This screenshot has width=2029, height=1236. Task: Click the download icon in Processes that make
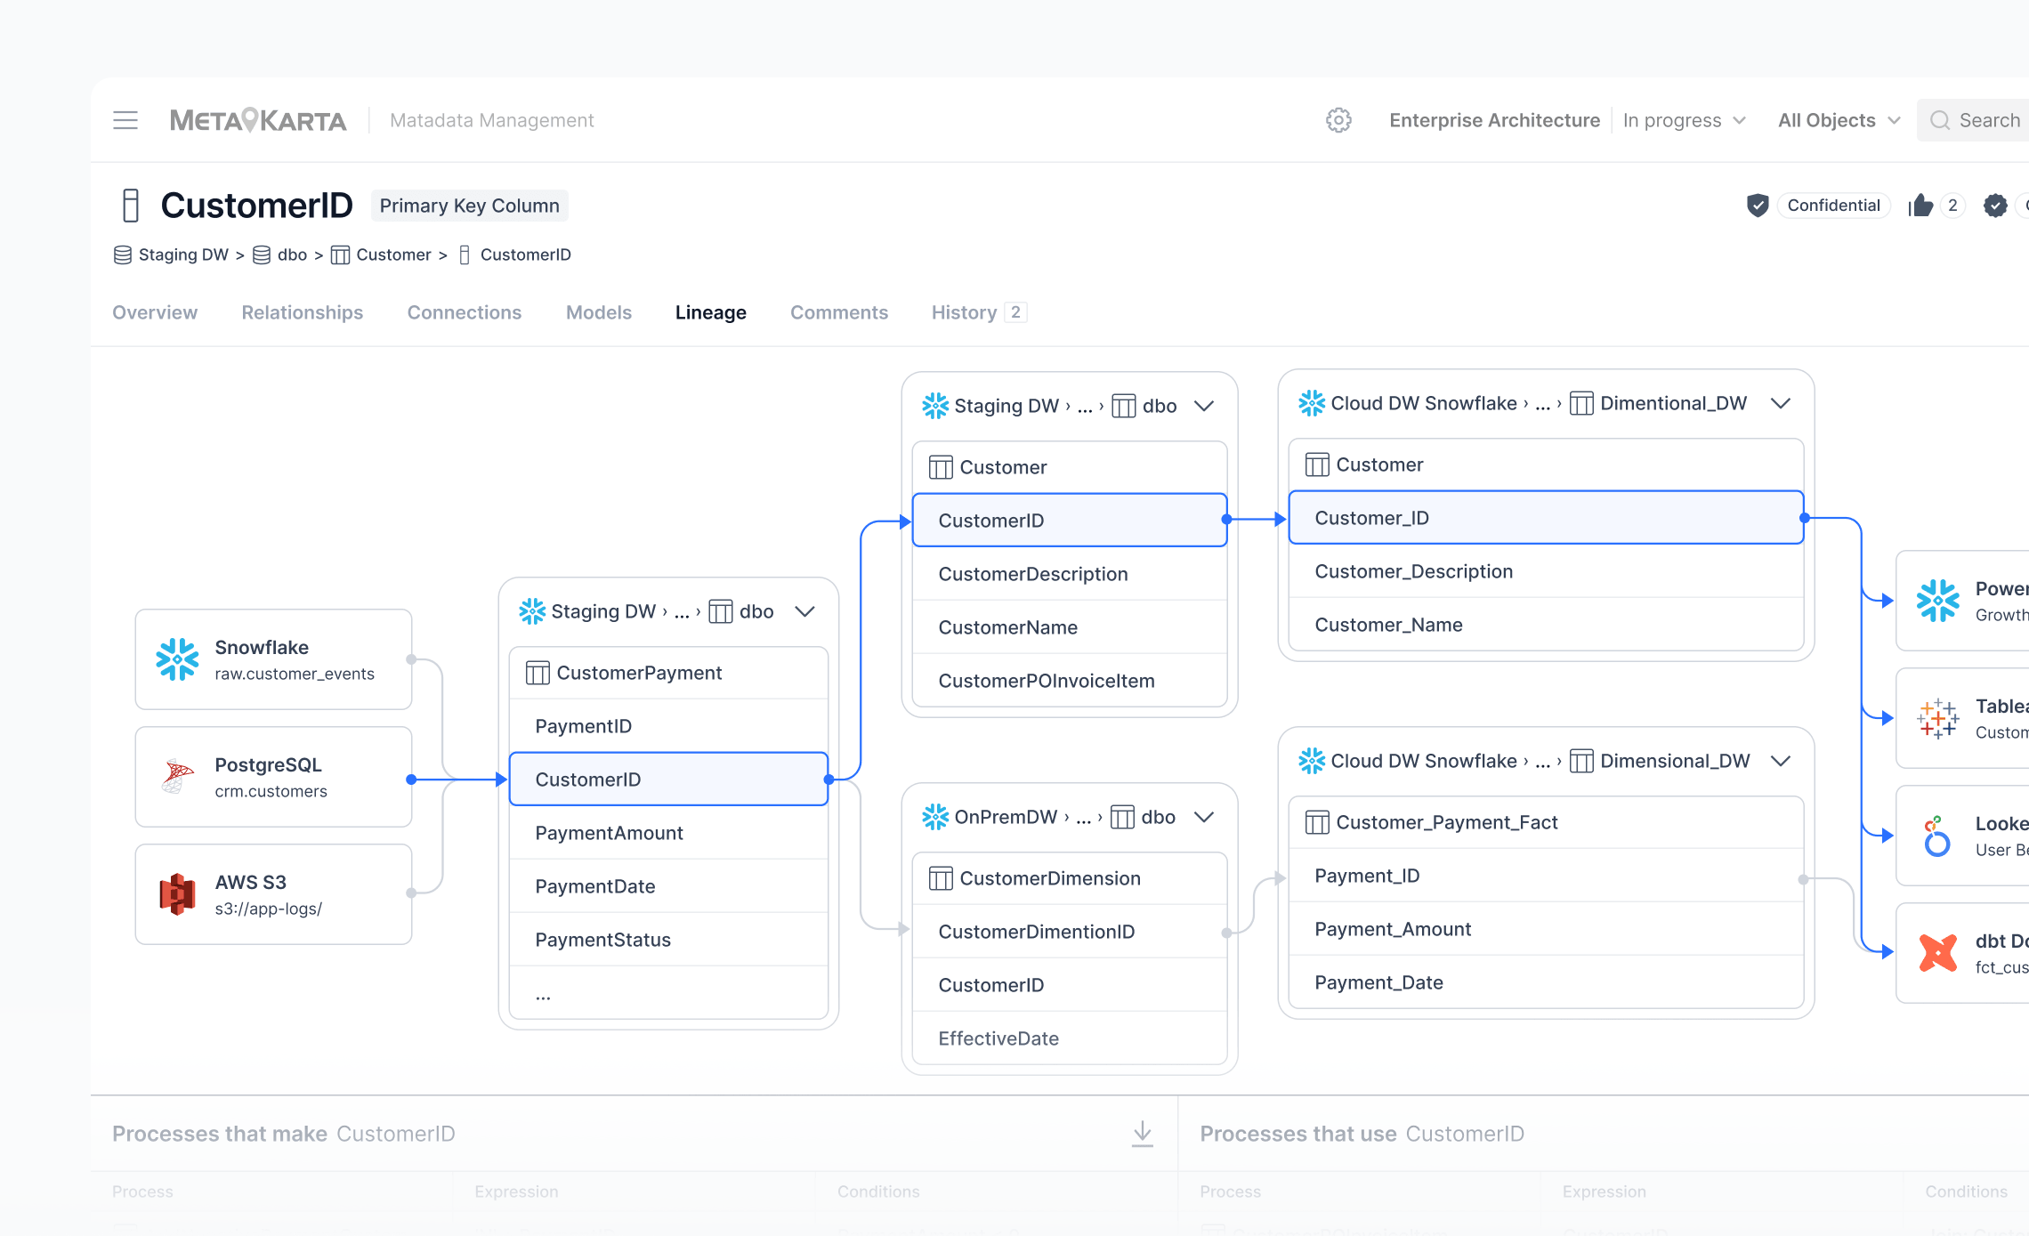coord(1143,1134)
